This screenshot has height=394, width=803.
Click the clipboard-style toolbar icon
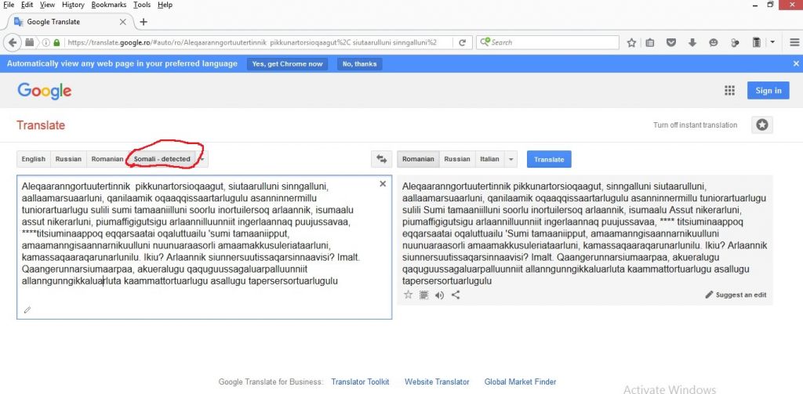click(757, 43)
